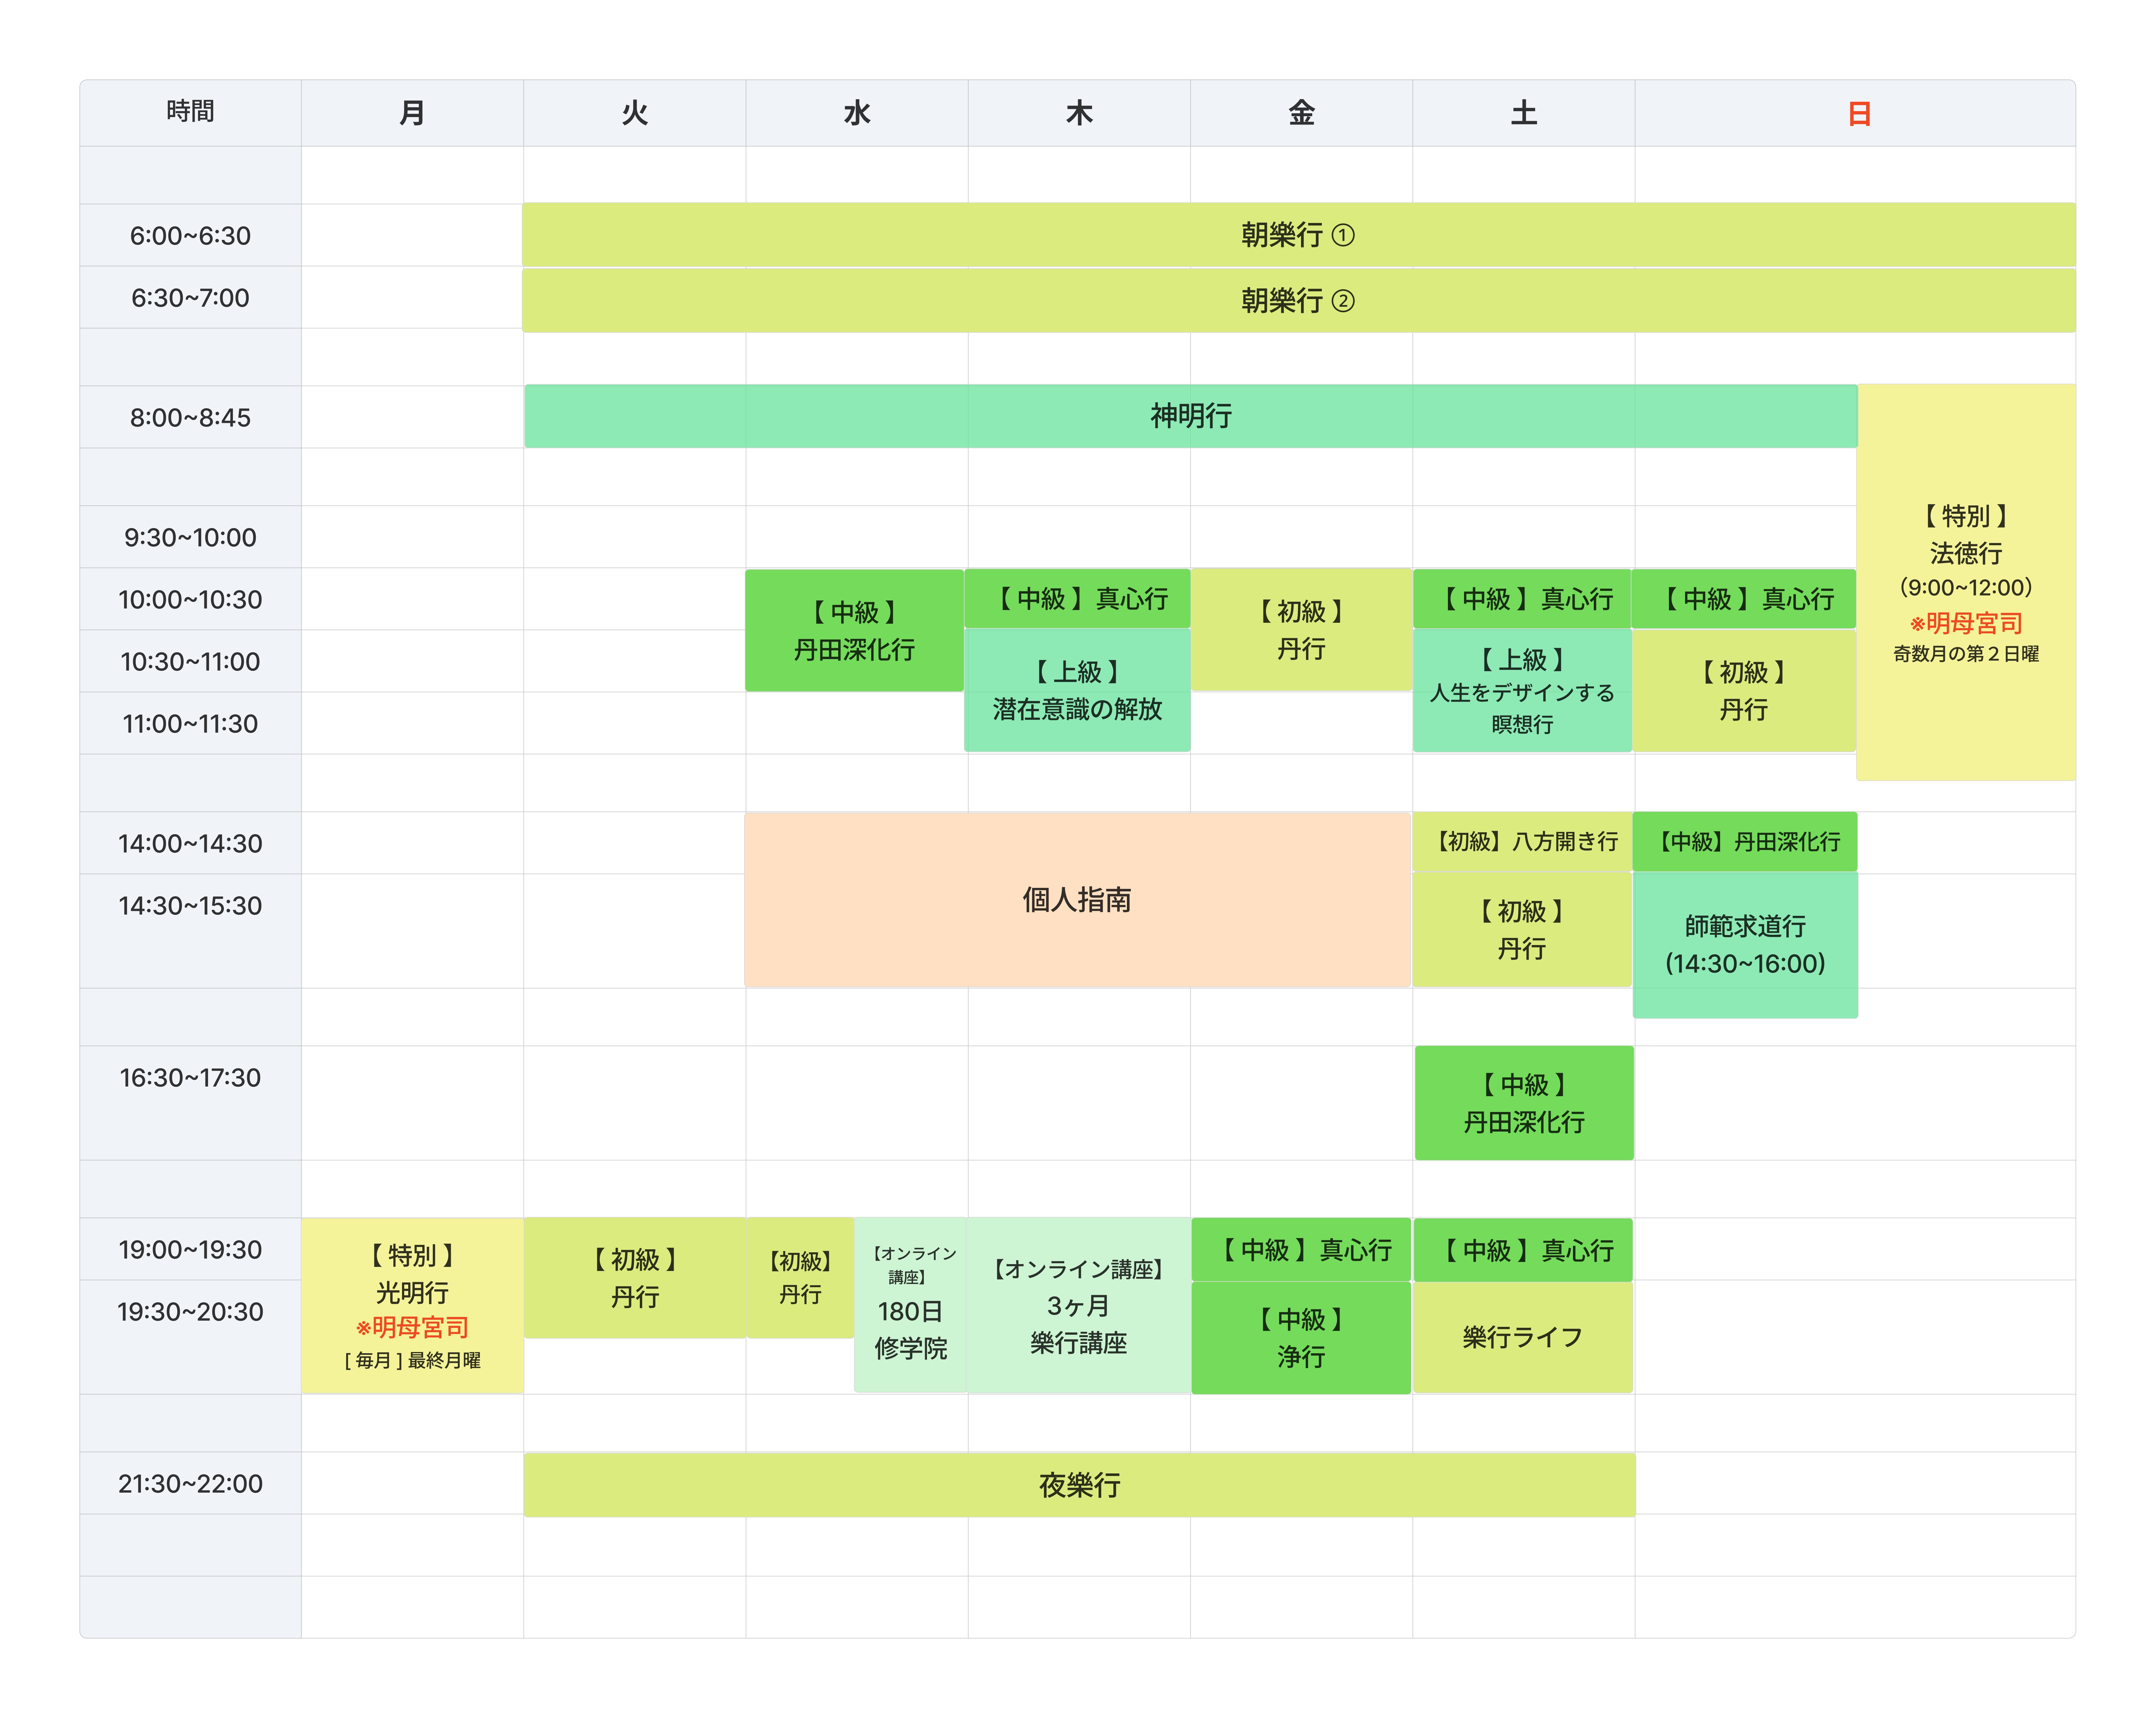
Task: Open the 樂行ライフ Saturday evening block
Action: tap(1522, 1337)
